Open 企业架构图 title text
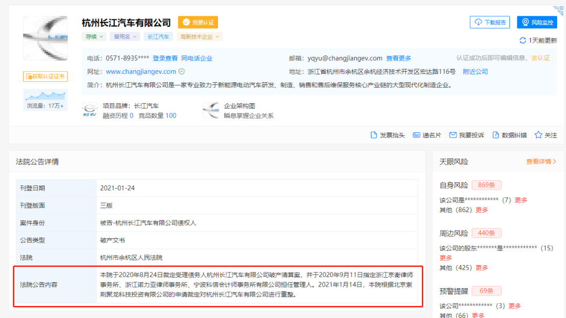566x318 pixels. (240, 106)
